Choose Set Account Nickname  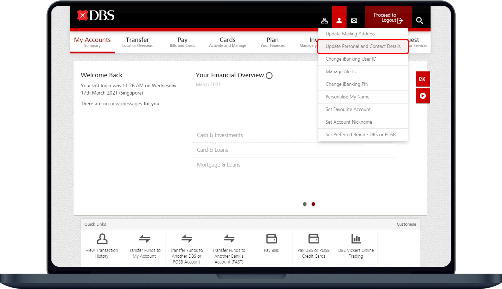point(363,122)
